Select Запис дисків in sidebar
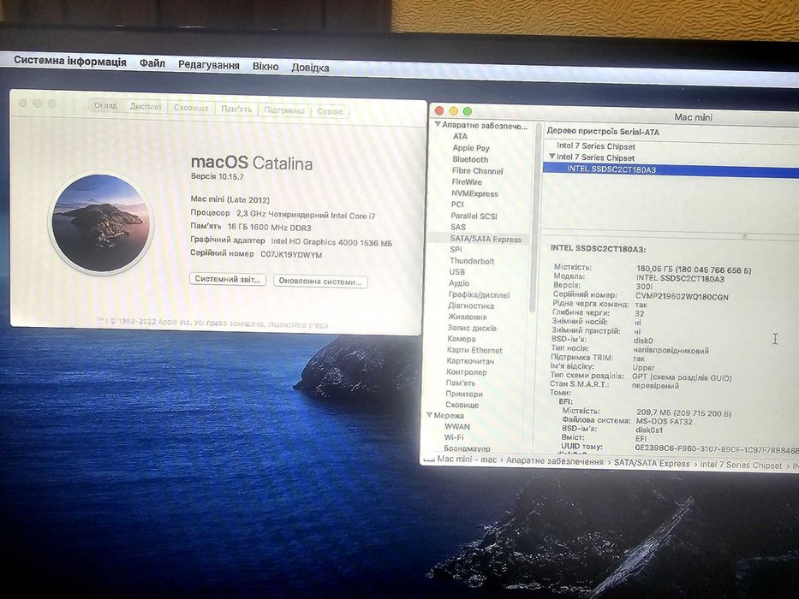This screenshot has width=799, height=599. (472, 328)
